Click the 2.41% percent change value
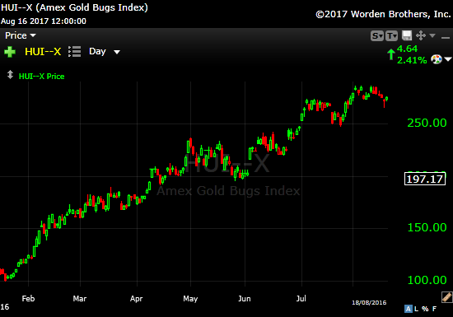Screen dimensions: 453x317 pyautogui.click(x=412, y=60)
